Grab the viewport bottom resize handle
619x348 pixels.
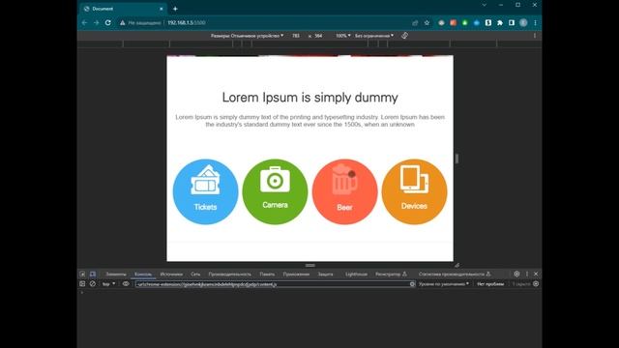(x=309, y=265)
